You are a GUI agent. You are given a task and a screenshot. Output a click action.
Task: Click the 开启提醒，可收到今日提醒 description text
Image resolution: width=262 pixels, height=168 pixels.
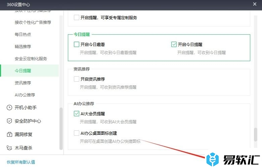[x=202, y=53]
